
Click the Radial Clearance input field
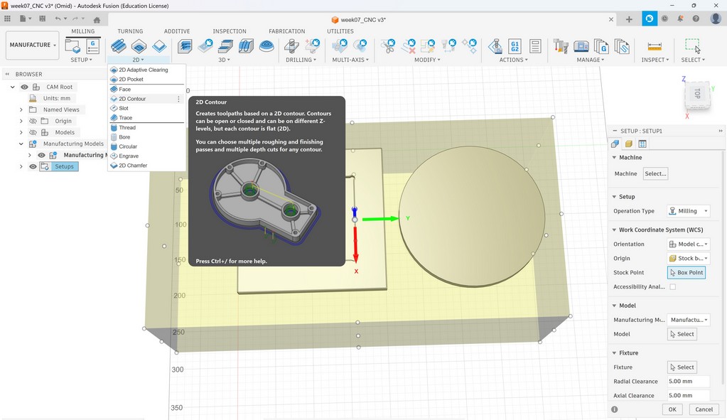pyautogui.click(x=688, y=382)
